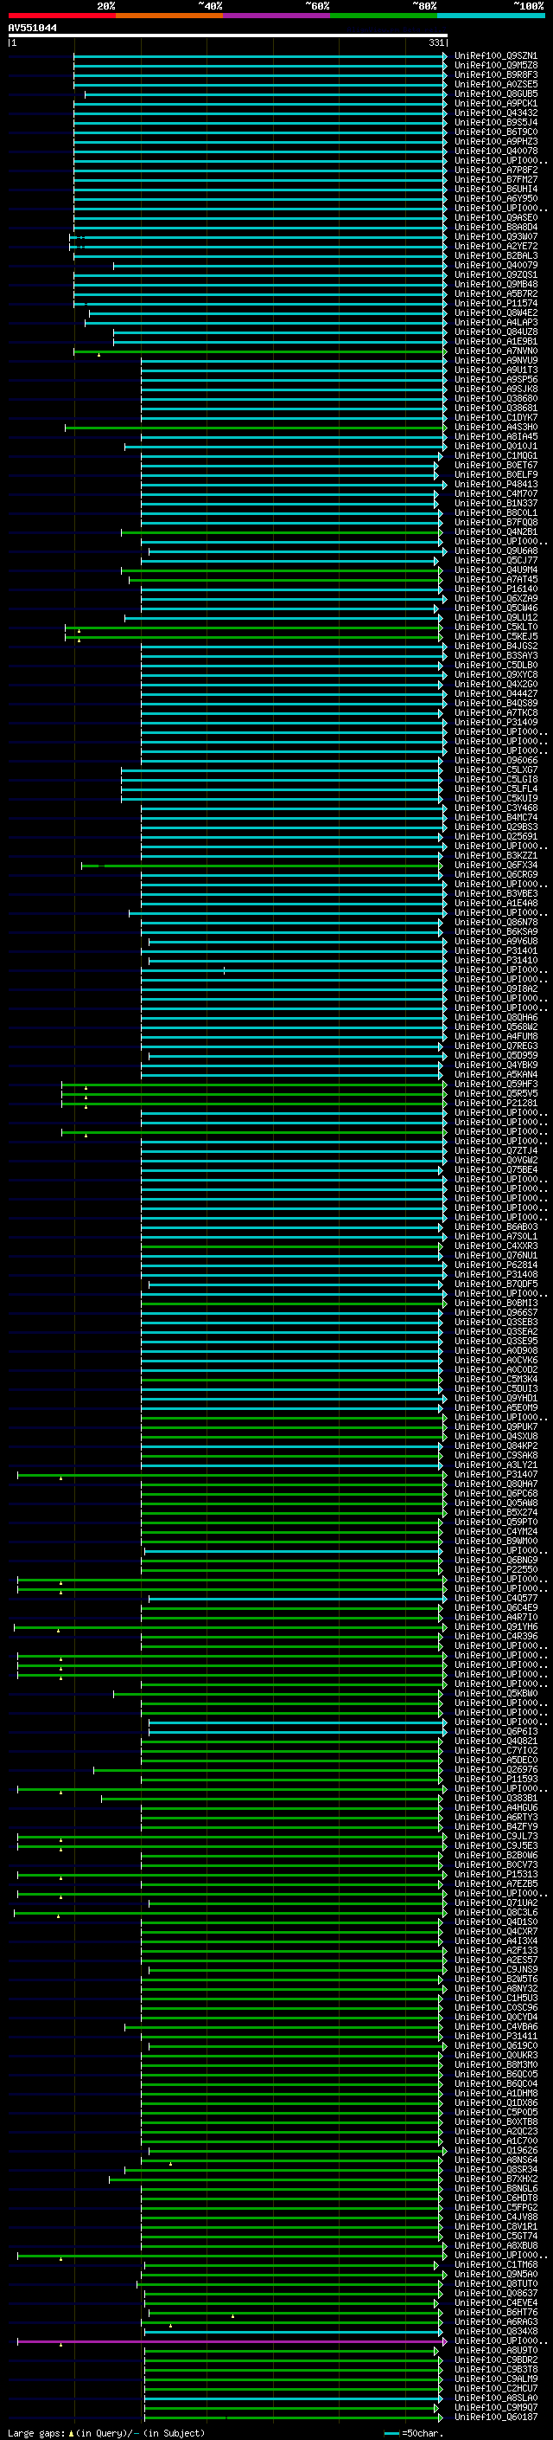Select hit label UniRef100_Q834X8
This screenshot has width=553, height=2440.
click(495, 2331)
